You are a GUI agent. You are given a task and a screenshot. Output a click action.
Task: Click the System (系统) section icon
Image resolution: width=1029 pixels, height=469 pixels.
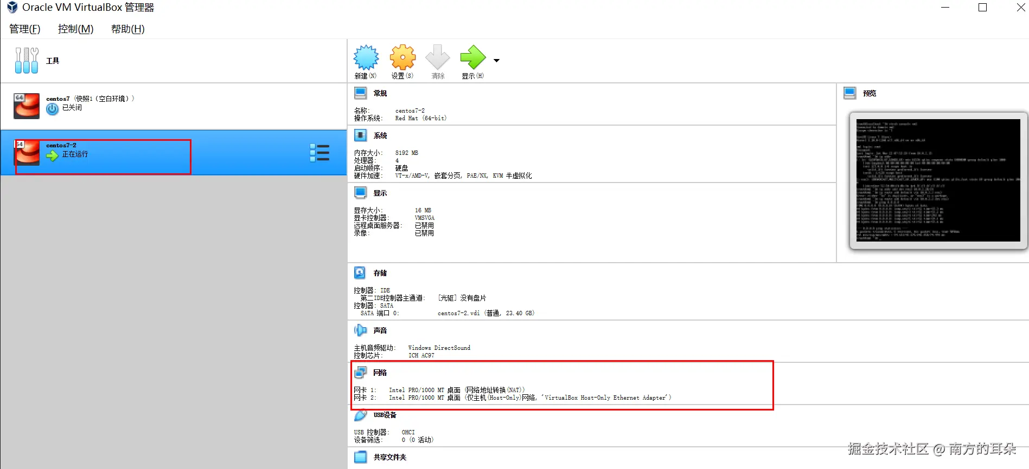pos(361,135)
